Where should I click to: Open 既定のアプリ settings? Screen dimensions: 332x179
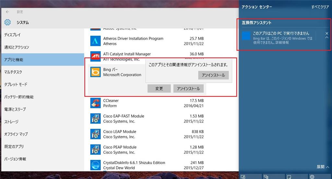[42, 147]
